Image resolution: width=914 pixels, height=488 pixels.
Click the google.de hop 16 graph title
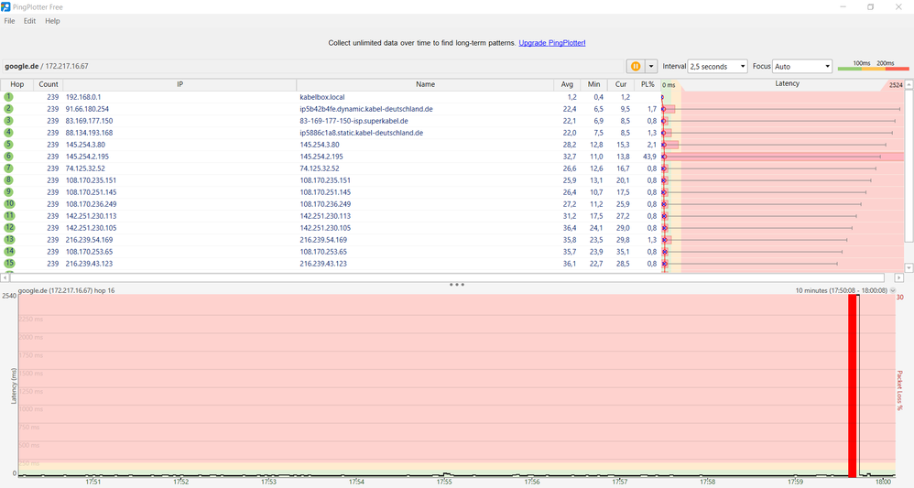click(67, 290)
